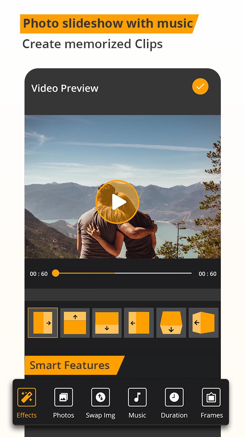The height and width of the screenshot is (437, 245).
Task: Select the slide-down transition effect
Action: pyautogui.click(x=107, y=323)
